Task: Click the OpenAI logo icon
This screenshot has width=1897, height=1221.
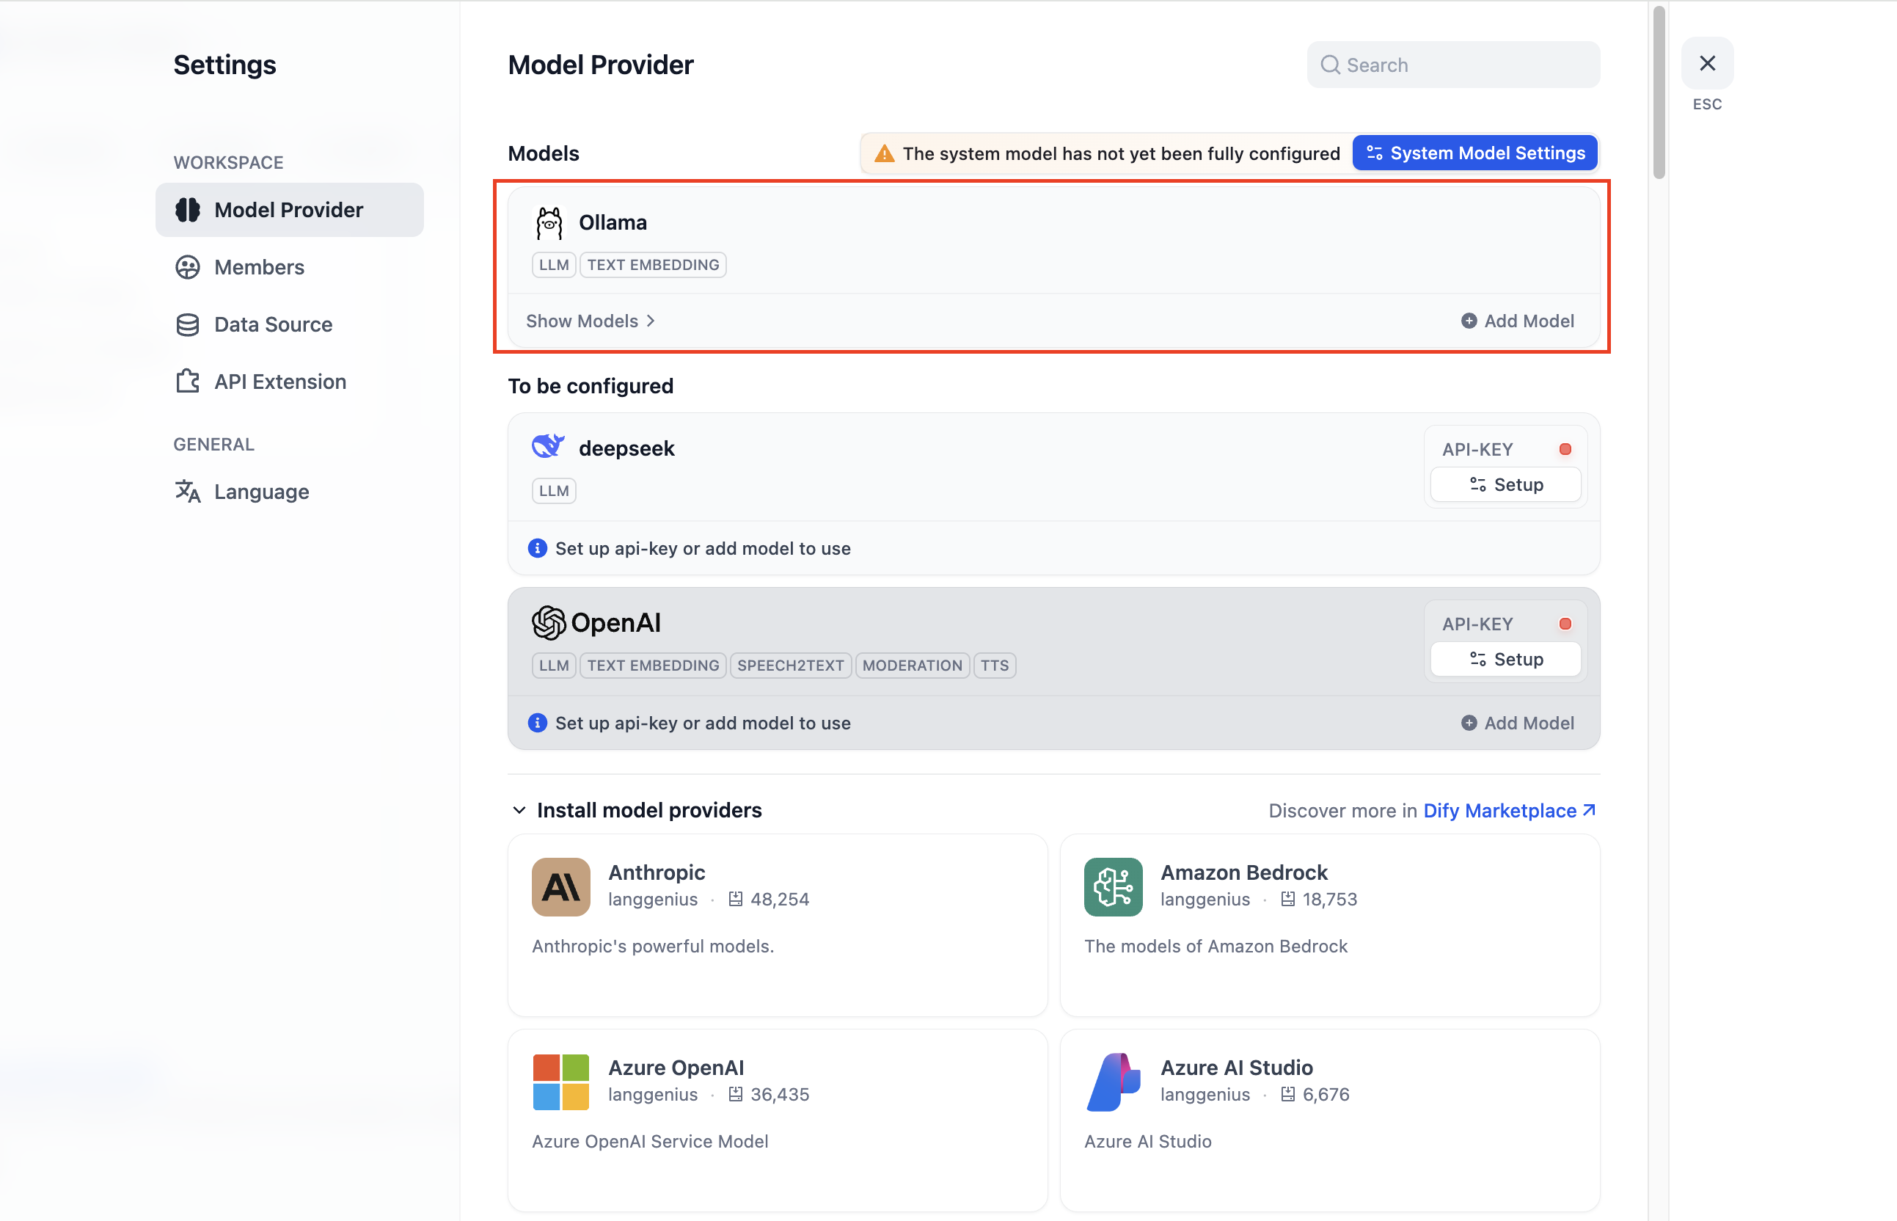Action: (x=548, y=622)
